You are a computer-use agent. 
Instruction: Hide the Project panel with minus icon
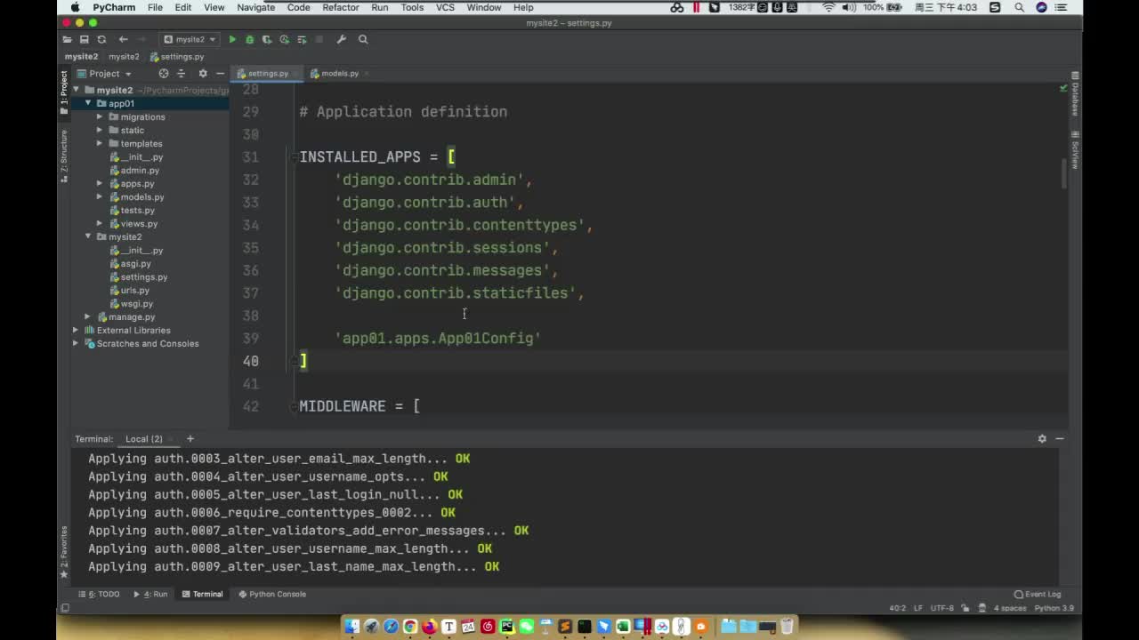pos(220,74)
